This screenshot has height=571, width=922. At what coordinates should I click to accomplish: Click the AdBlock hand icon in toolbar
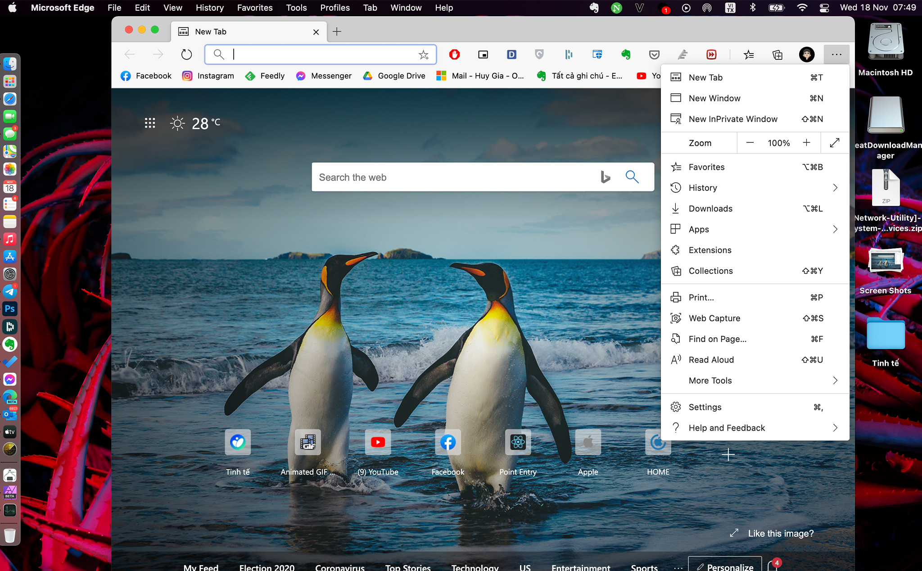click(455, 54)
